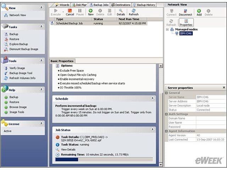Switch to the Wizards tab
The width and height of the screenshot is (227, 170).
[62, 5]
